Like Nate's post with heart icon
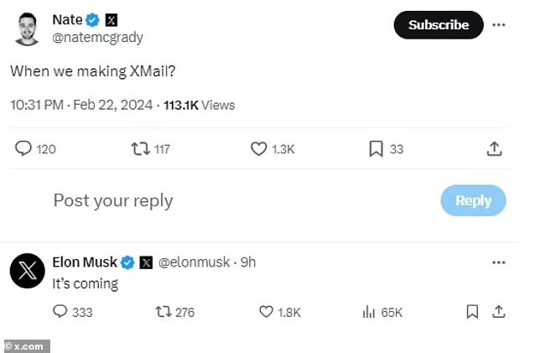Screen dimensions: 545x353 [259, 148]
